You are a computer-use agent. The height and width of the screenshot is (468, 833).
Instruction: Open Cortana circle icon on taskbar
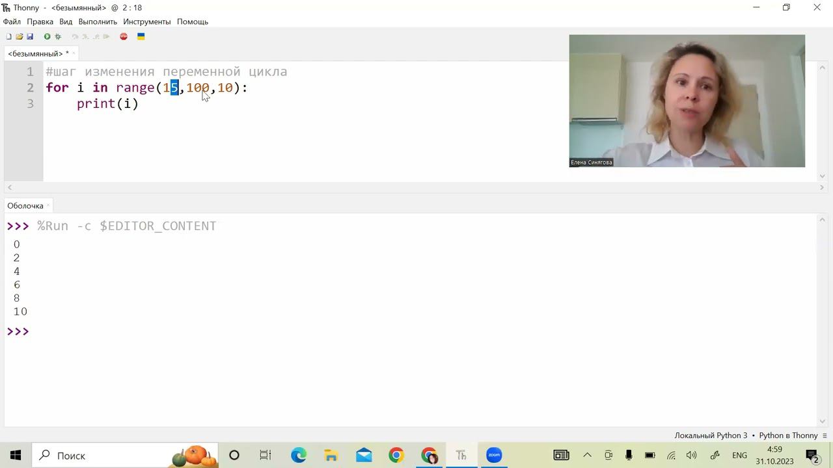pos(234,455)
